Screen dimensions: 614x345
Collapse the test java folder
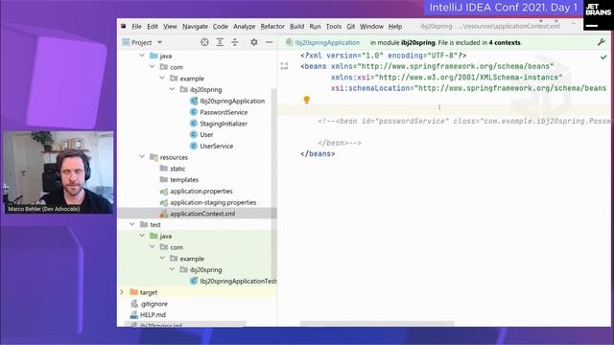click(x=142, y=236)
